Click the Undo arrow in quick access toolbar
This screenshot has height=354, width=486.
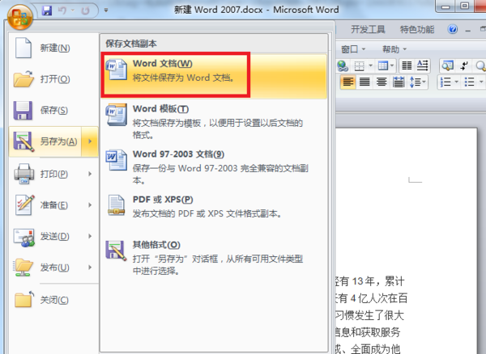62,11
